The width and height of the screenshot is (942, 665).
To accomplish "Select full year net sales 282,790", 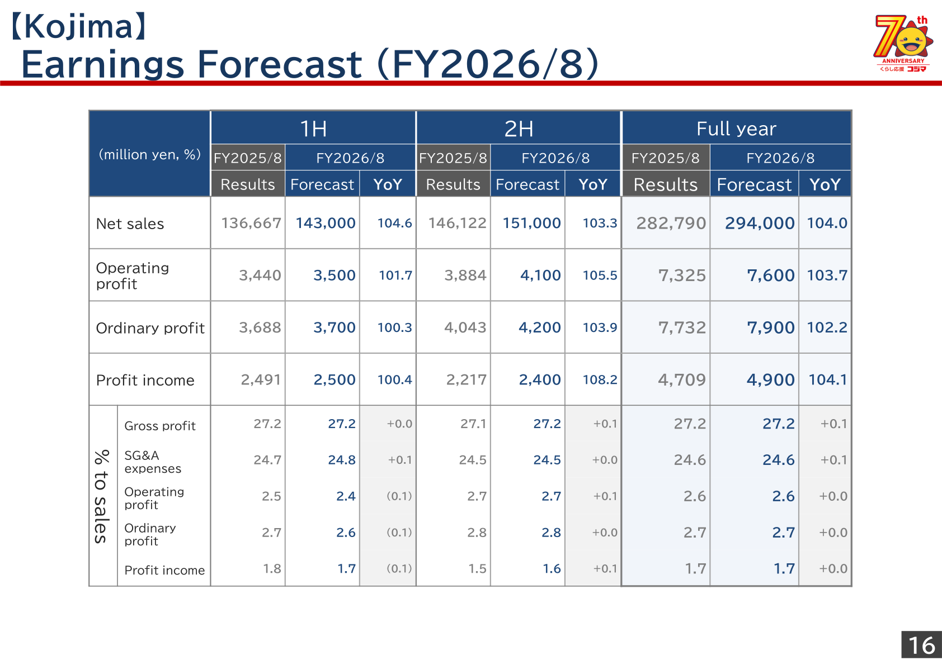I will point(671,223).
